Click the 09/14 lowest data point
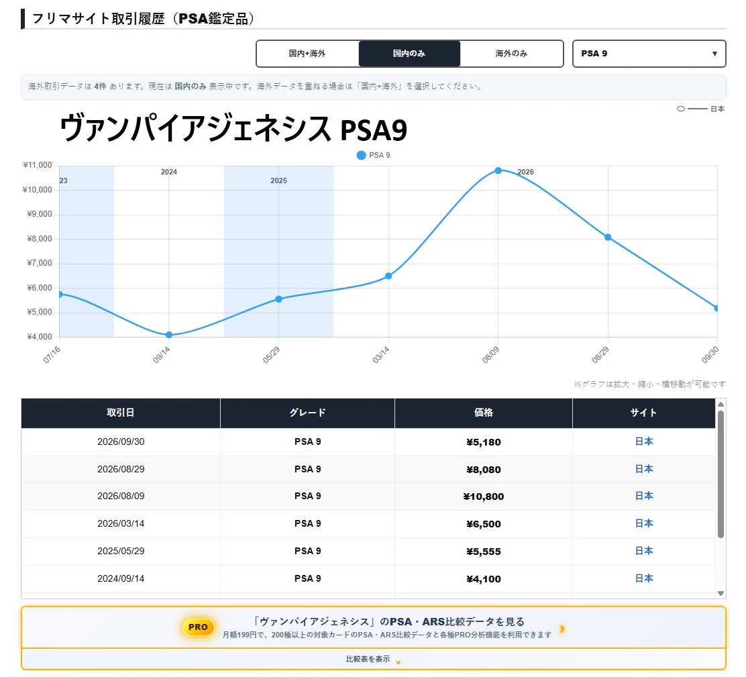 (x=169, y=335)
